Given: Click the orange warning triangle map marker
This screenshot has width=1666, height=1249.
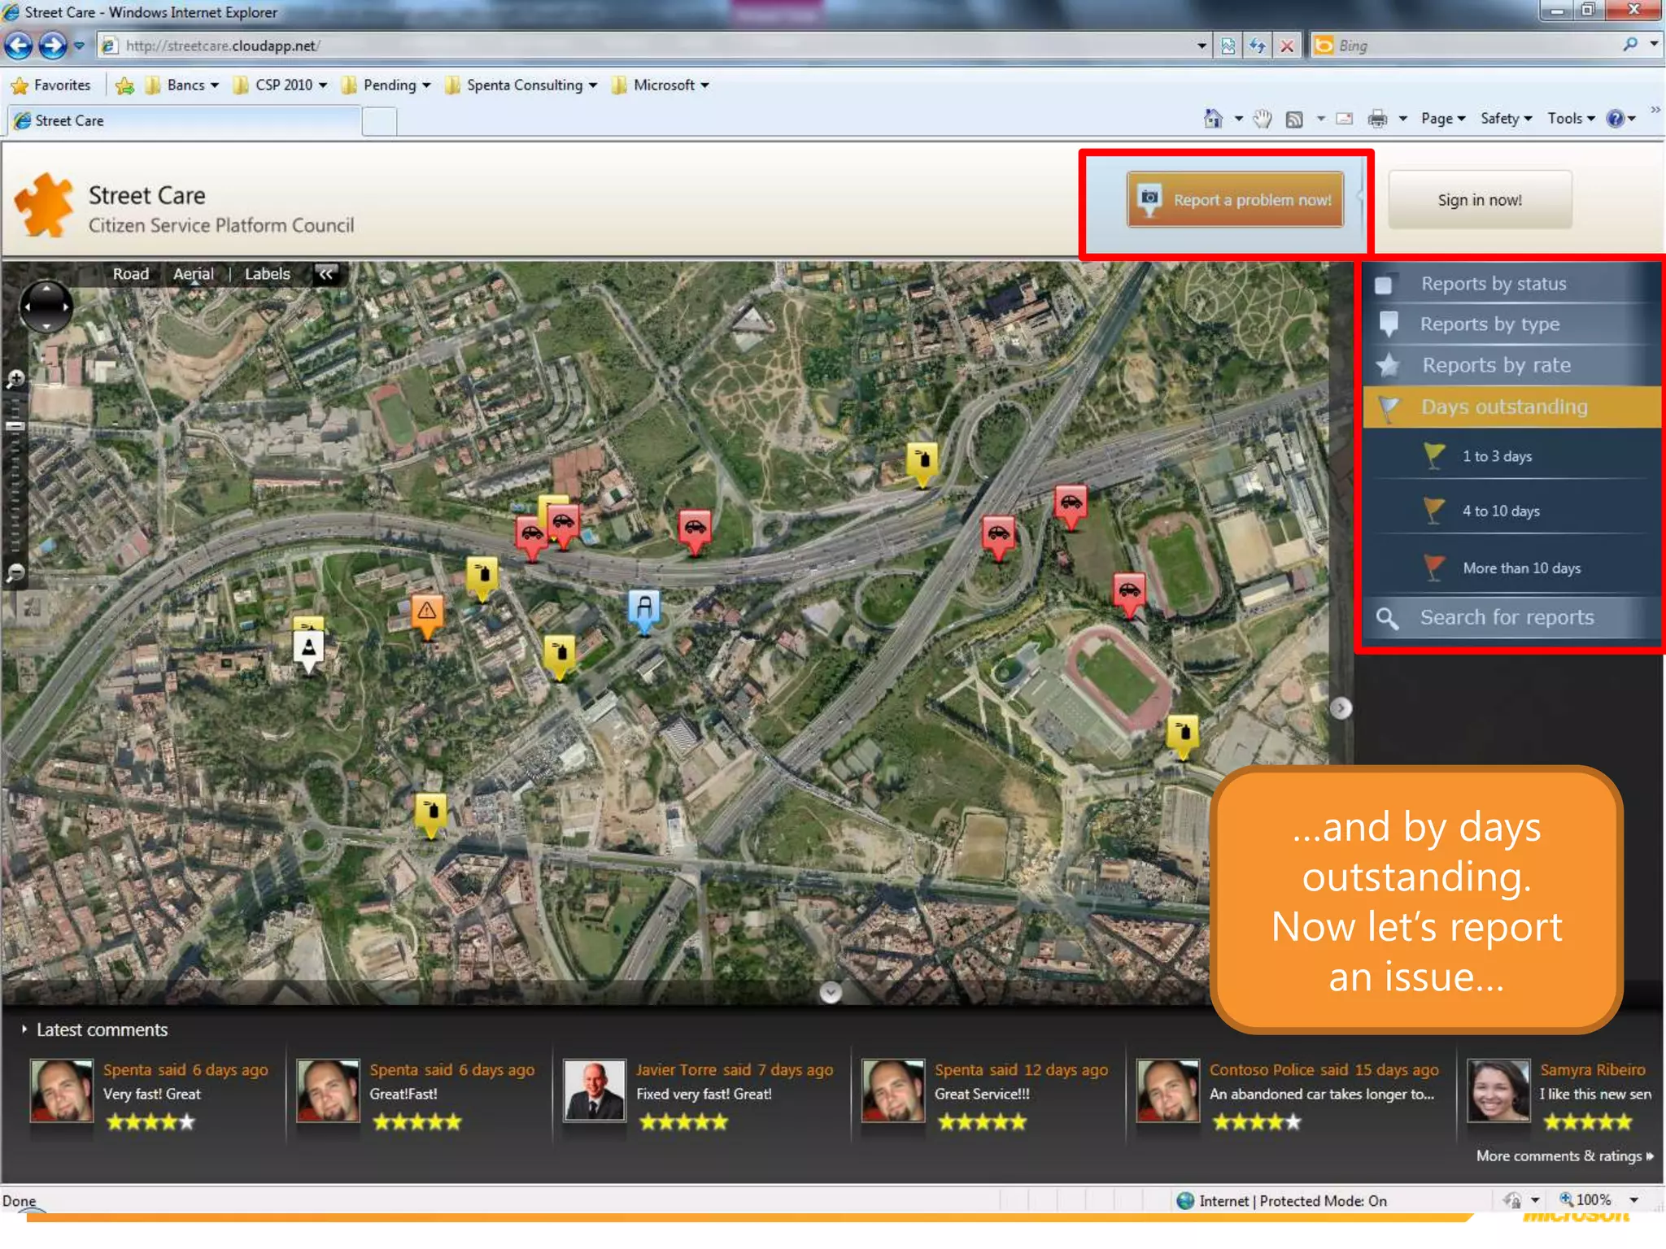Looking at the screenshot, I should click(427, 611).
